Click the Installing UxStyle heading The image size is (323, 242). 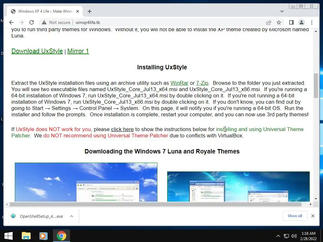(x=162, y=67)
